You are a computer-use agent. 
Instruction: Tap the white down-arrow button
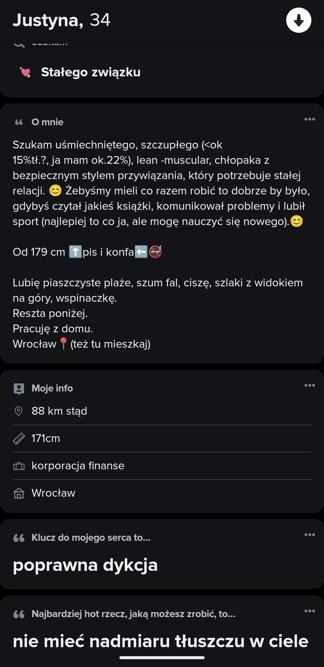(298, 20)
